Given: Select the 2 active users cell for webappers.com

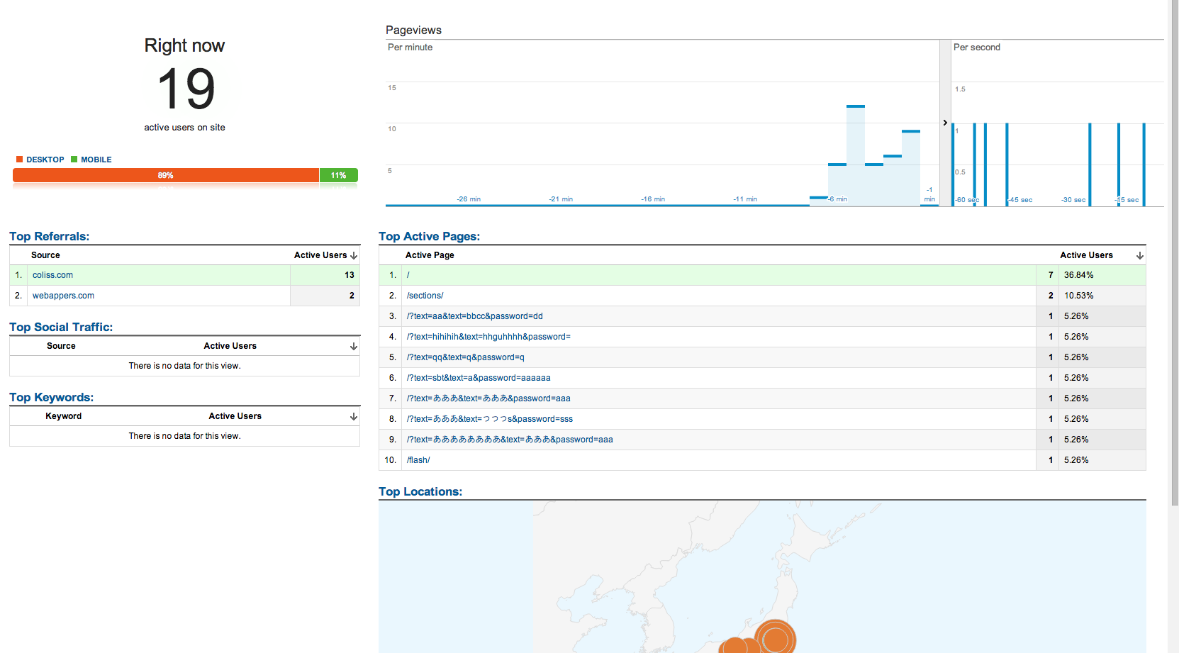Looking at the screenshot, I should click(x=325, y=296).
